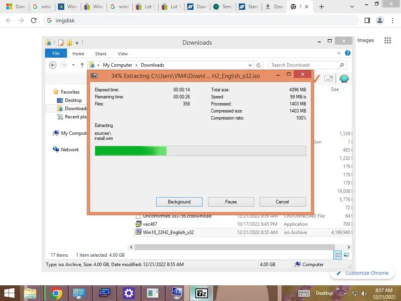Click Customize Chrome button

pos(362,273)
